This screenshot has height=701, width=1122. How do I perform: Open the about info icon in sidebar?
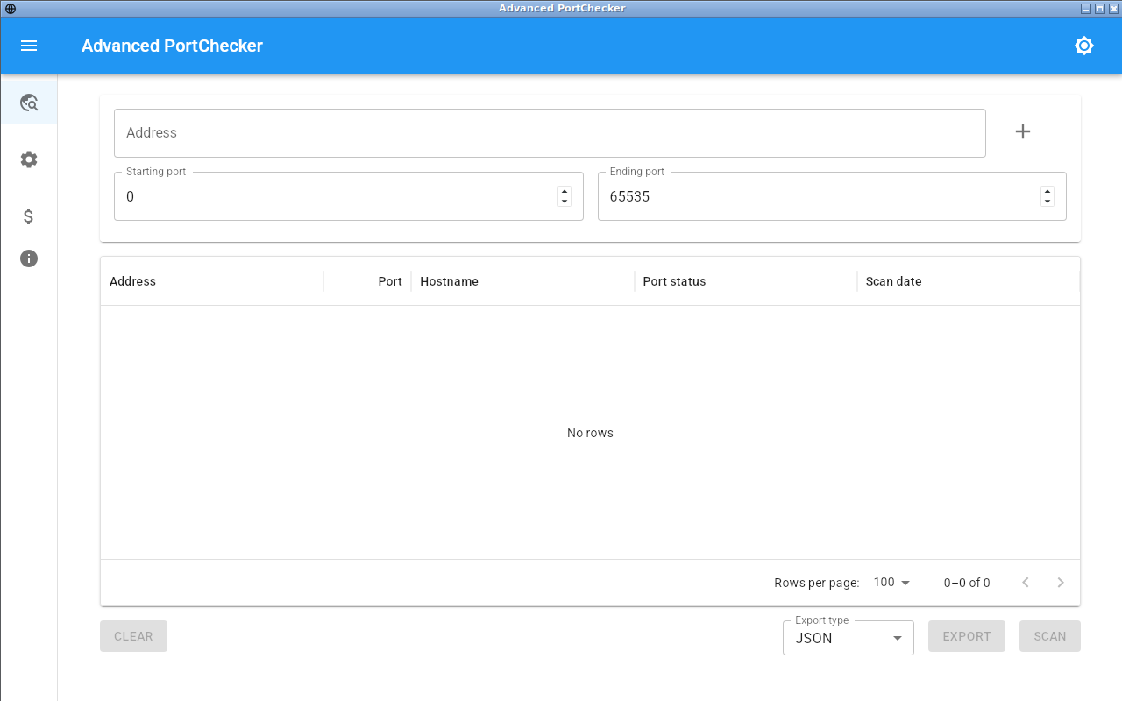point(29,258)
